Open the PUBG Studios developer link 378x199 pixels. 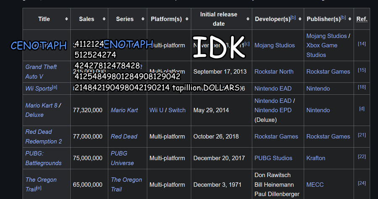coord(273,158)
